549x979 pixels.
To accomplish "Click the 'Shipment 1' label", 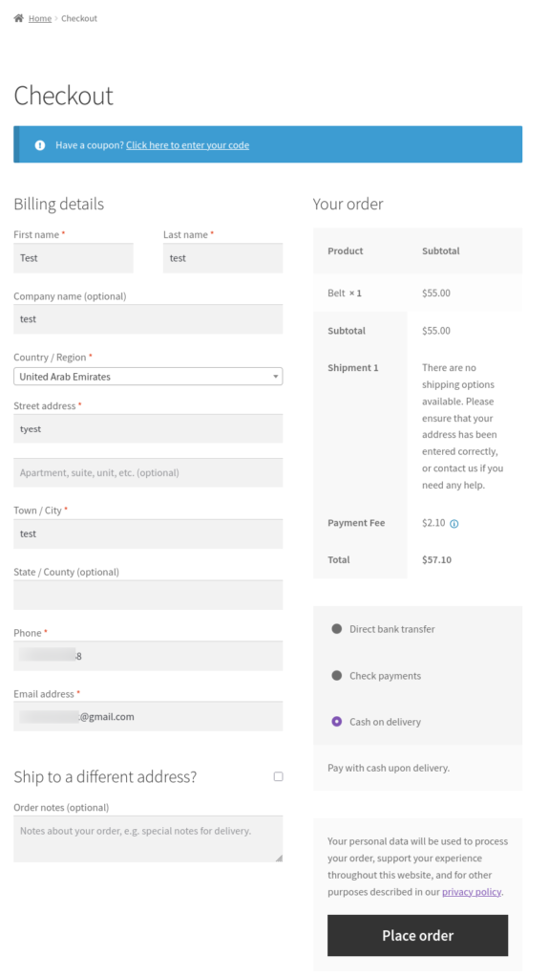I will click(x=353, y=368).
